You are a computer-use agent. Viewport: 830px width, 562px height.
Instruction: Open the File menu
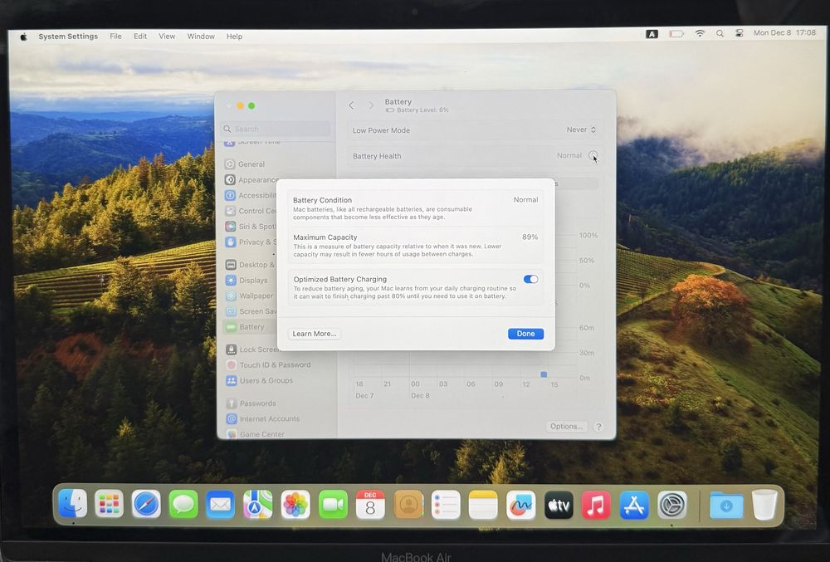pyautogui.click(x=115, y=37)
